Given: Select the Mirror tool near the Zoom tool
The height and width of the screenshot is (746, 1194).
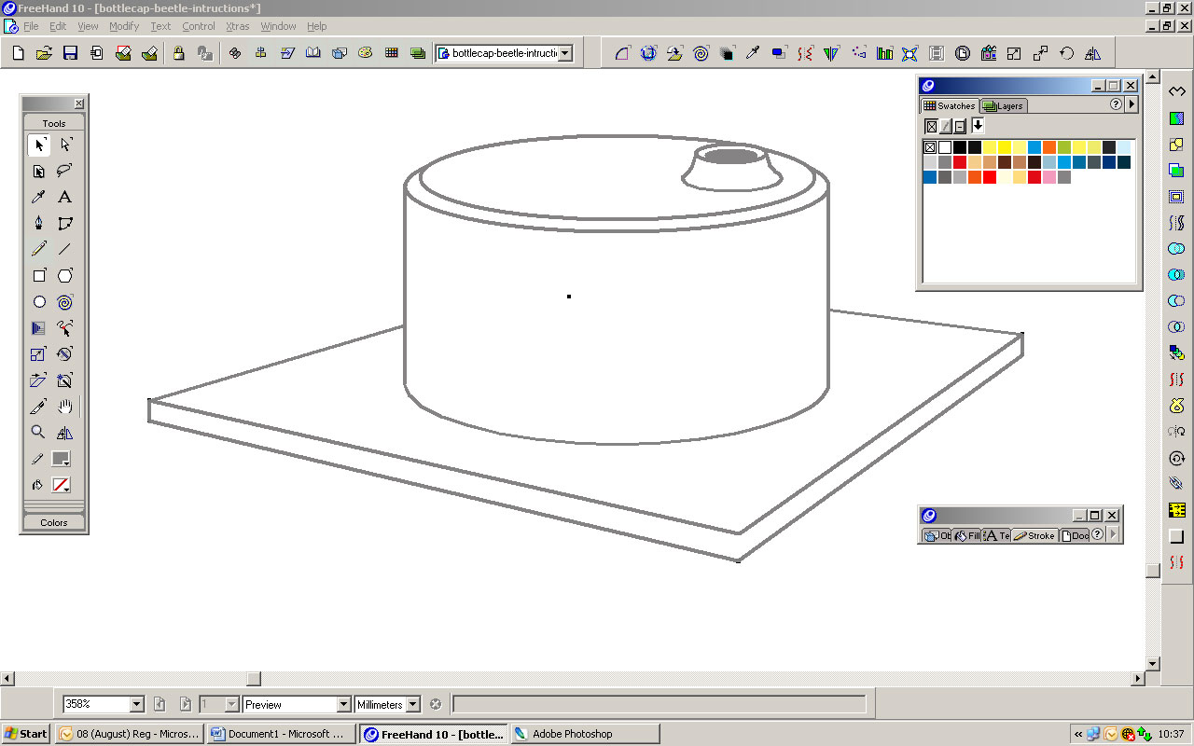Looking at the screenshot, I should 64,432.
